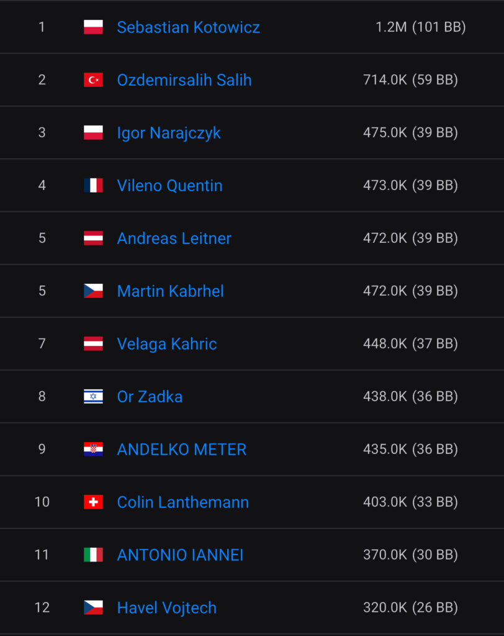Select the Igor Narajczyk player link
504x636 pixels.
(x=169, y=133)
